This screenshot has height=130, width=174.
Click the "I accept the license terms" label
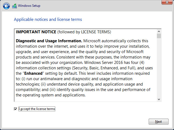pyautogui.click(x=37, y=109)
